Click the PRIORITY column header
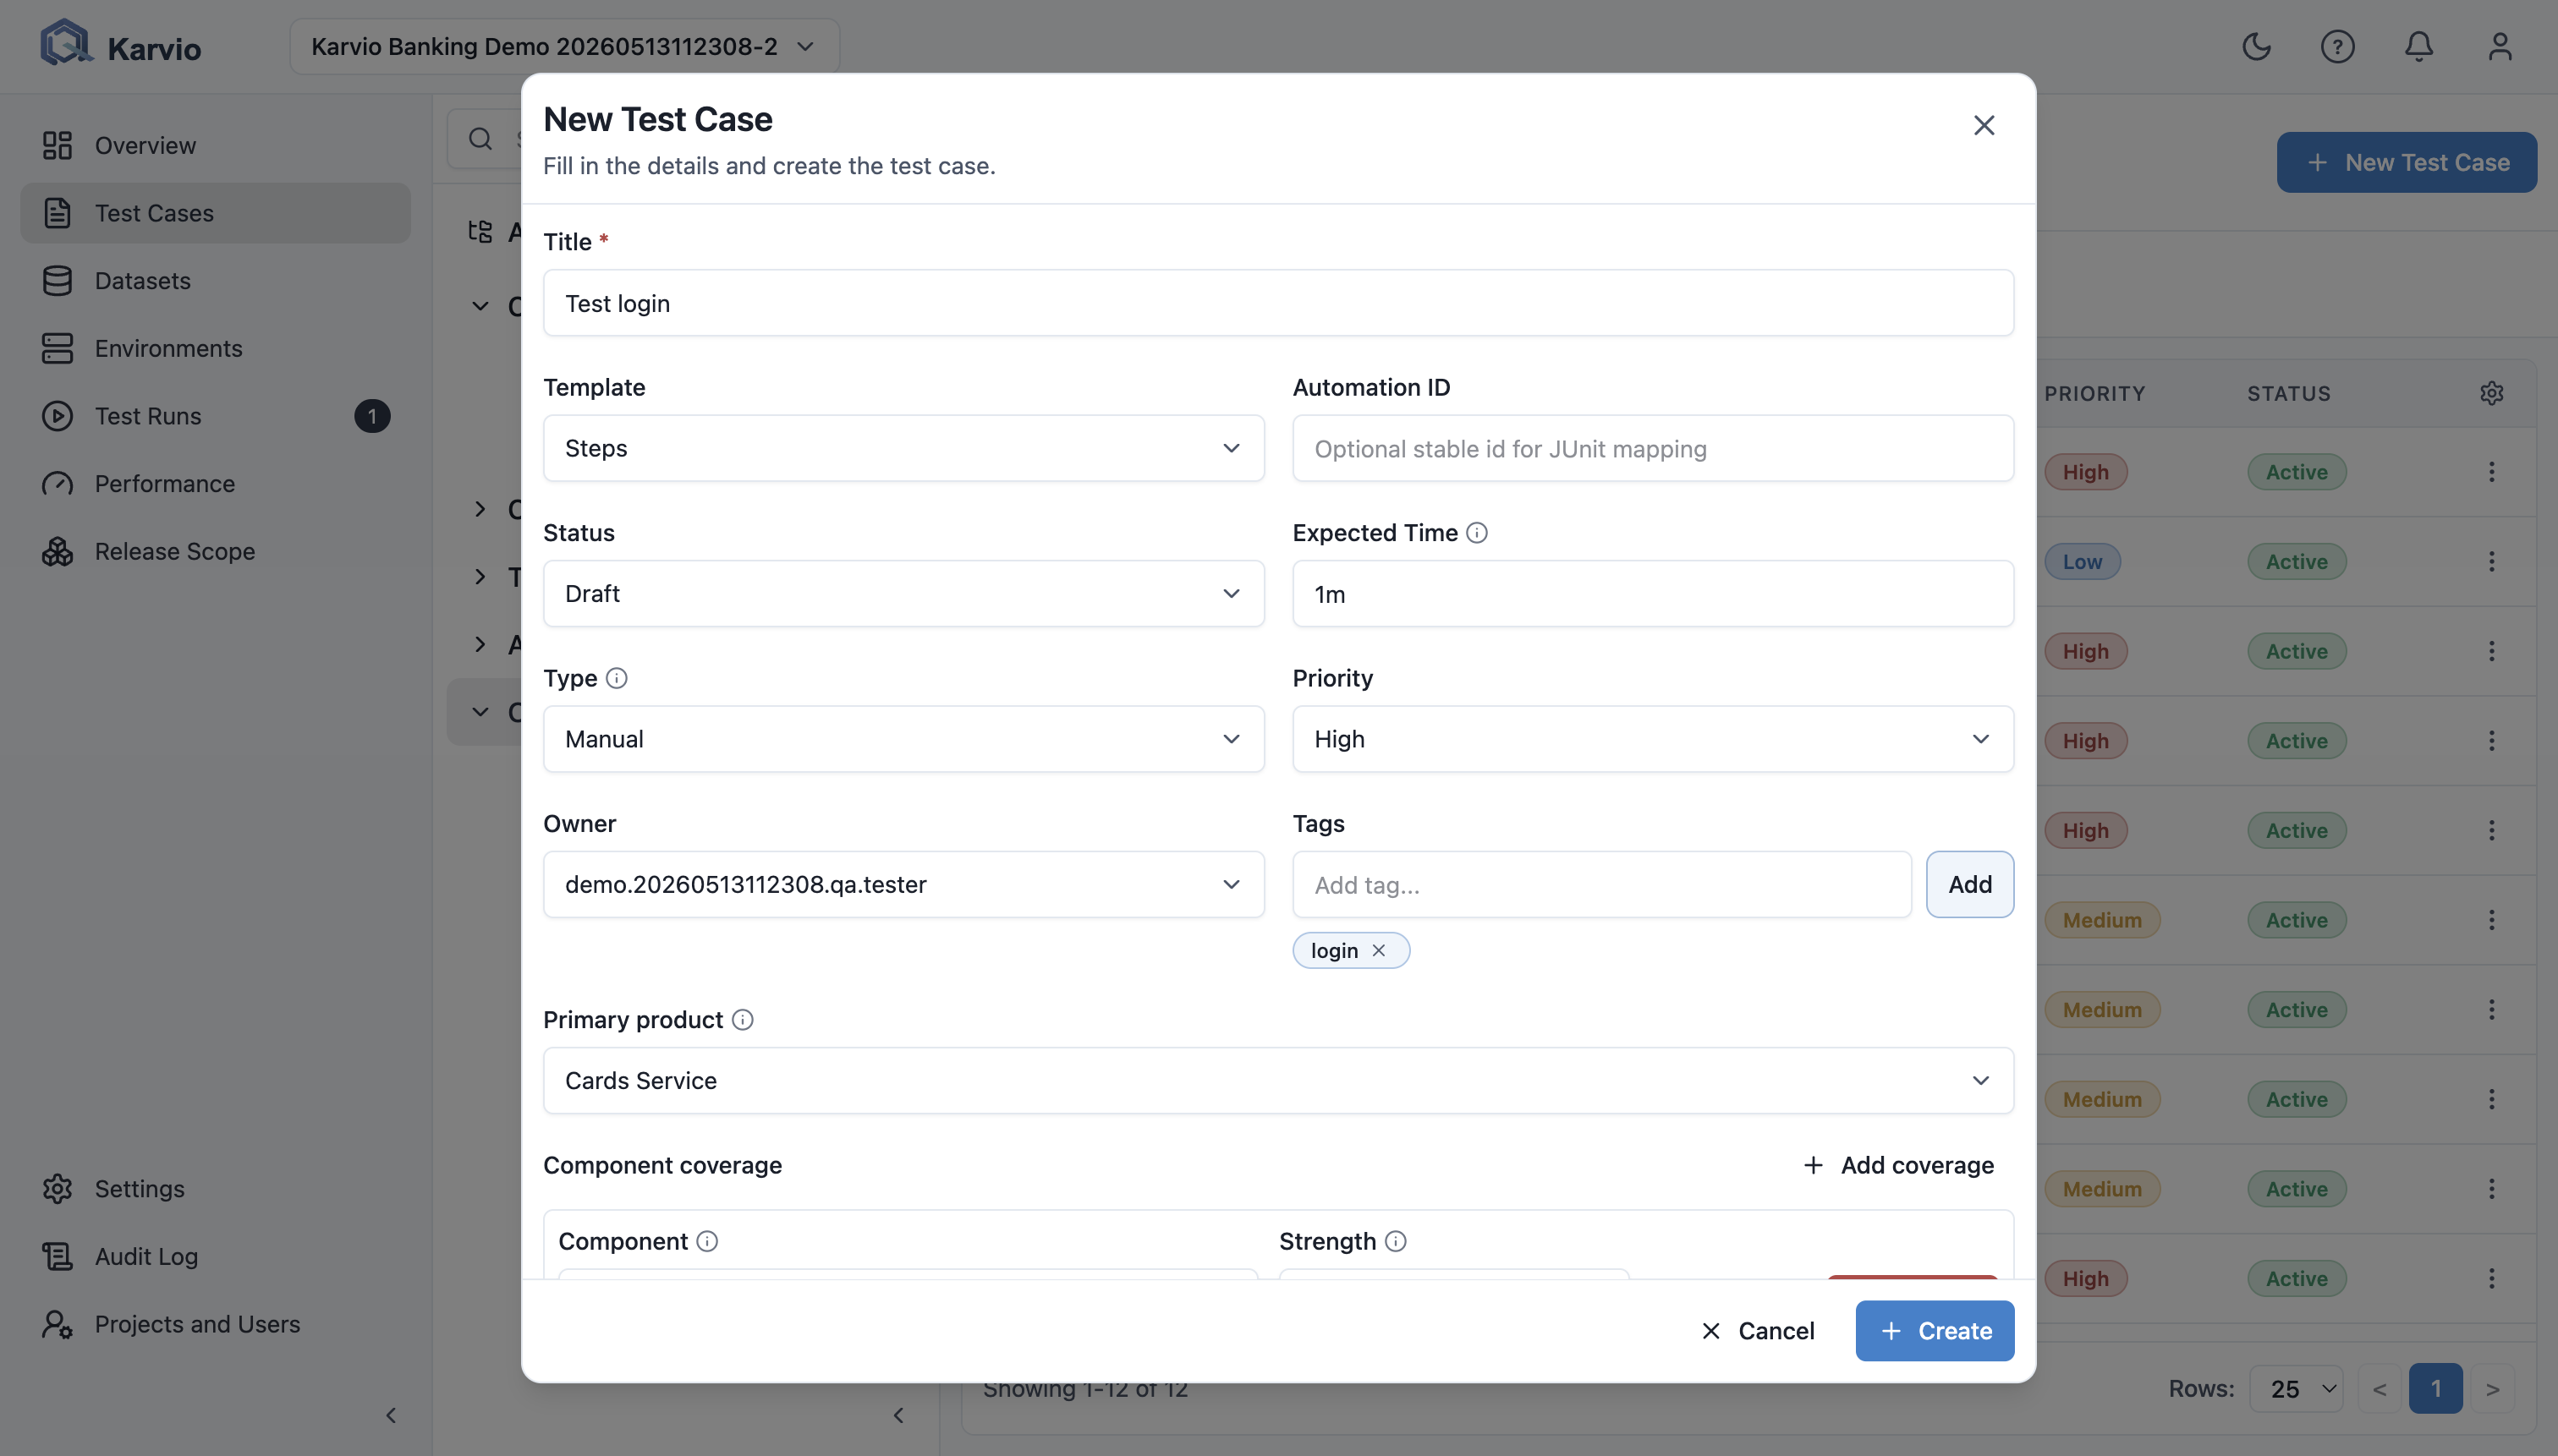2558x1456 pixels. point(2094,393)
